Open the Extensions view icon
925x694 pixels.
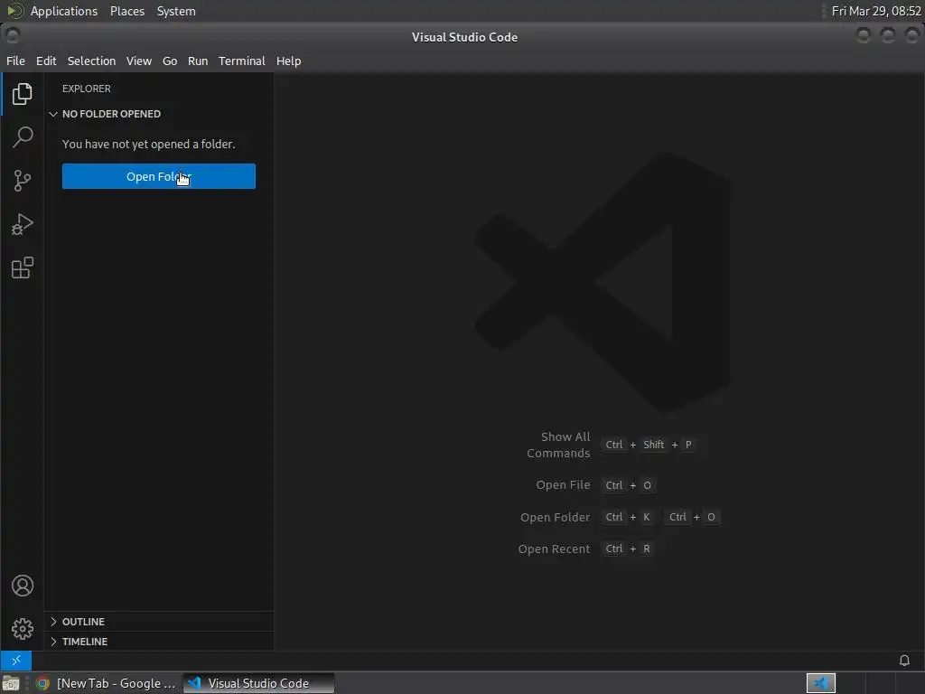[23, 267]
